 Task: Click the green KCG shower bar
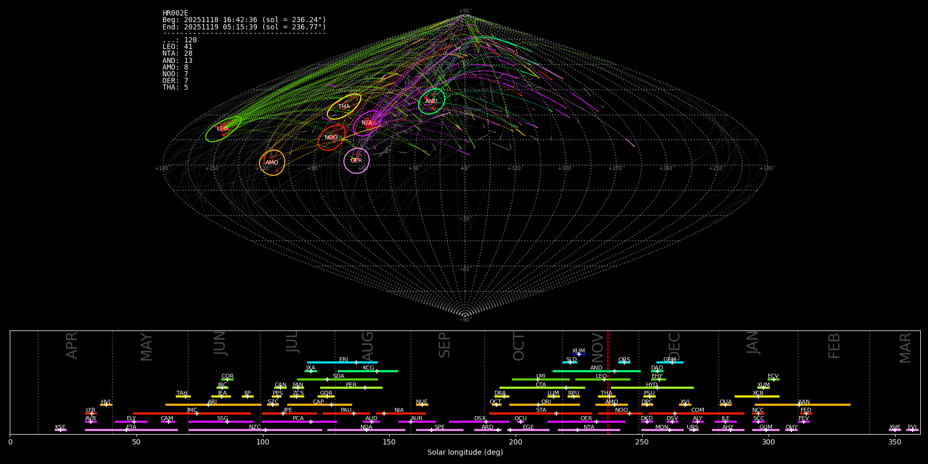pyautogui.click(x=368, y=371)
